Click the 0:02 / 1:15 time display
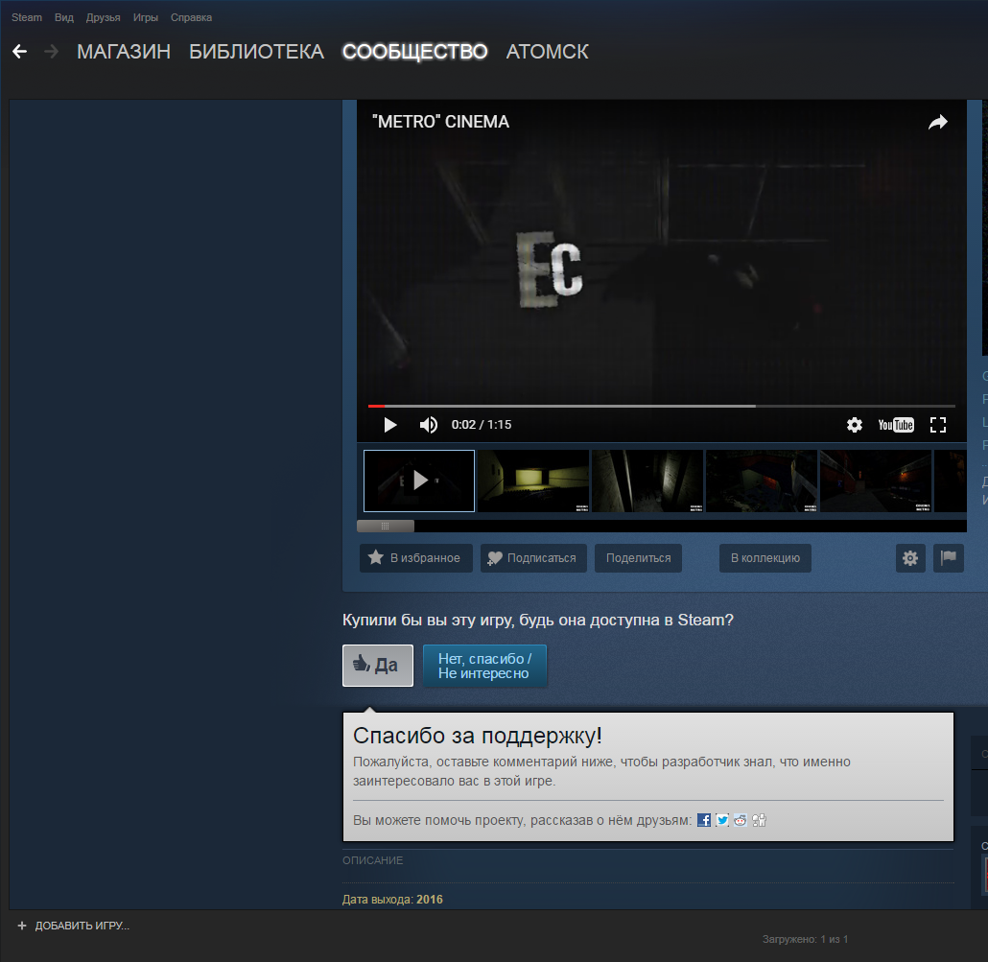 (x=482, y=425)
